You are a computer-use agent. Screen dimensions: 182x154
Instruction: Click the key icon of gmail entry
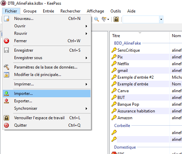[x=114, y=70]
